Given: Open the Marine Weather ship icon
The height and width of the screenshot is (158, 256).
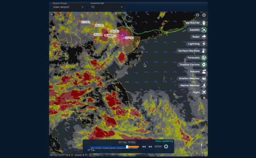Looking at the screenshot, I should coord(204,85).
